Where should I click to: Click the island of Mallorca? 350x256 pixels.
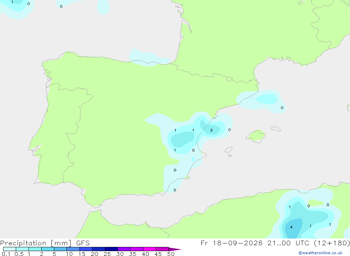(256, 136)
